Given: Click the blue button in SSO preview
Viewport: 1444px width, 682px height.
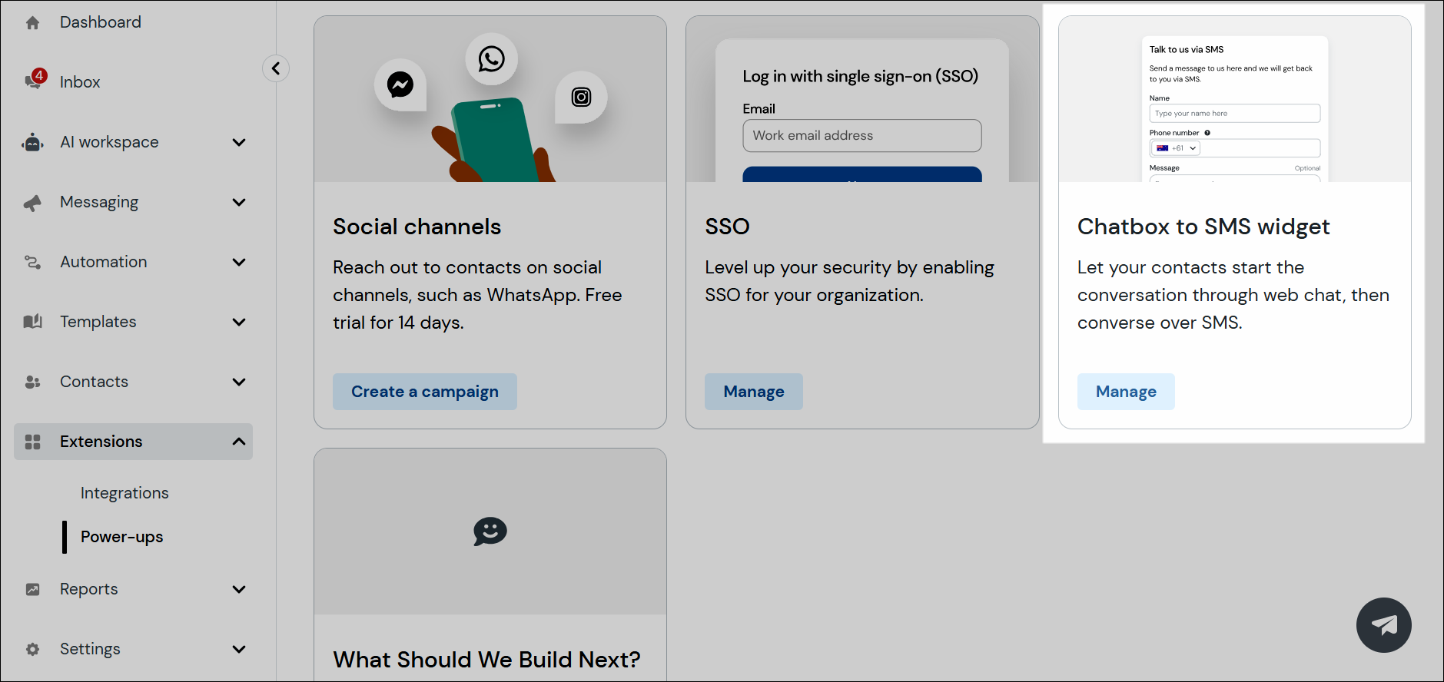Looking at the screenshot, I should (862, 174).
